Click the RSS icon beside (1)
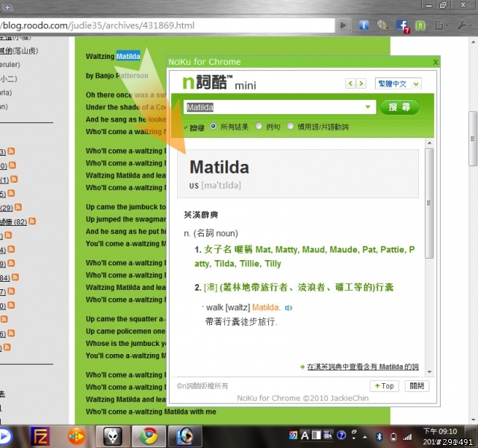This screenshot has width=478, height=448. [x=13, y=179]
